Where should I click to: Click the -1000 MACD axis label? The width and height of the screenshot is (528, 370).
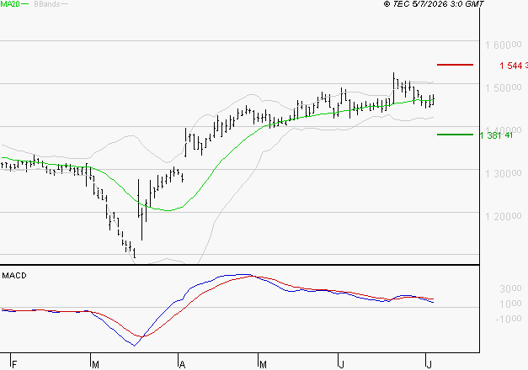[509, 319]
